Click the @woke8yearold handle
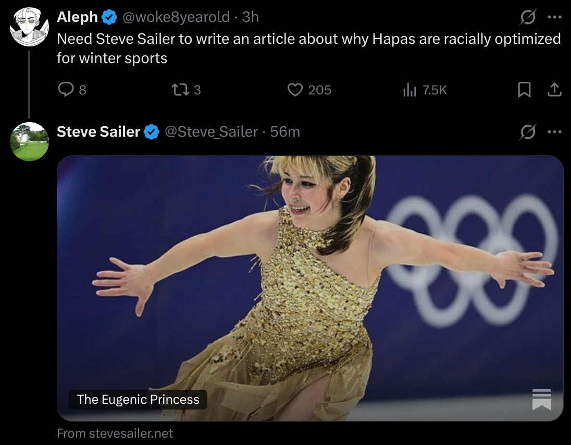 pyautogui.click(x=176, y=17)
